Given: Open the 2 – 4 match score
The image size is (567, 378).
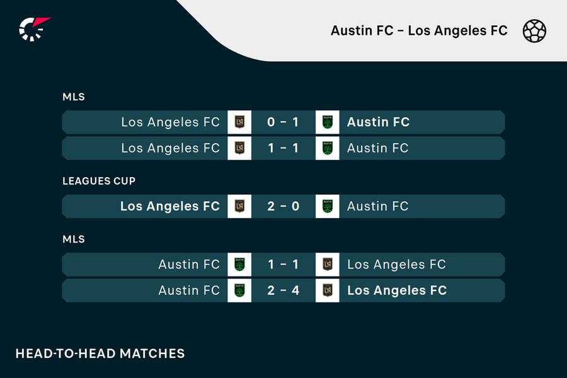Looking at the screenshot, I should 283,290.
